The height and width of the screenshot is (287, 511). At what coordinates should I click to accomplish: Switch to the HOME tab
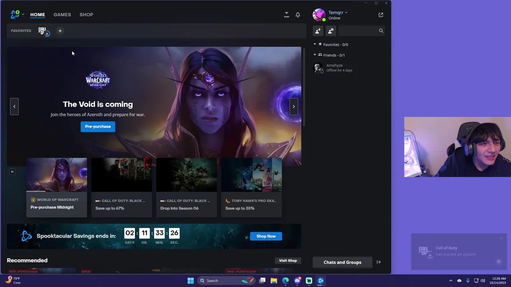pyautogui.click(x=38, y=15)
